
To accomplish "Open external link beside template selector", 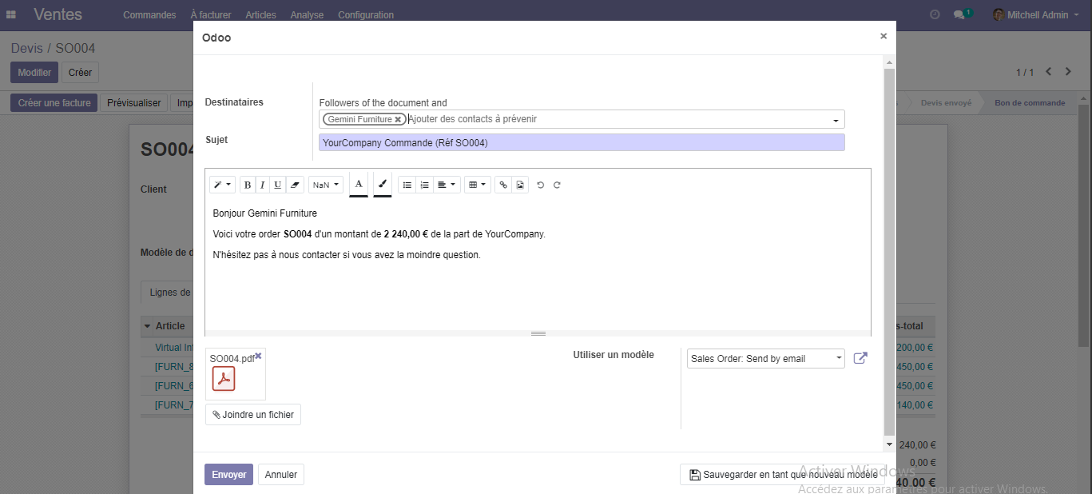I will (x=860, y=358).
